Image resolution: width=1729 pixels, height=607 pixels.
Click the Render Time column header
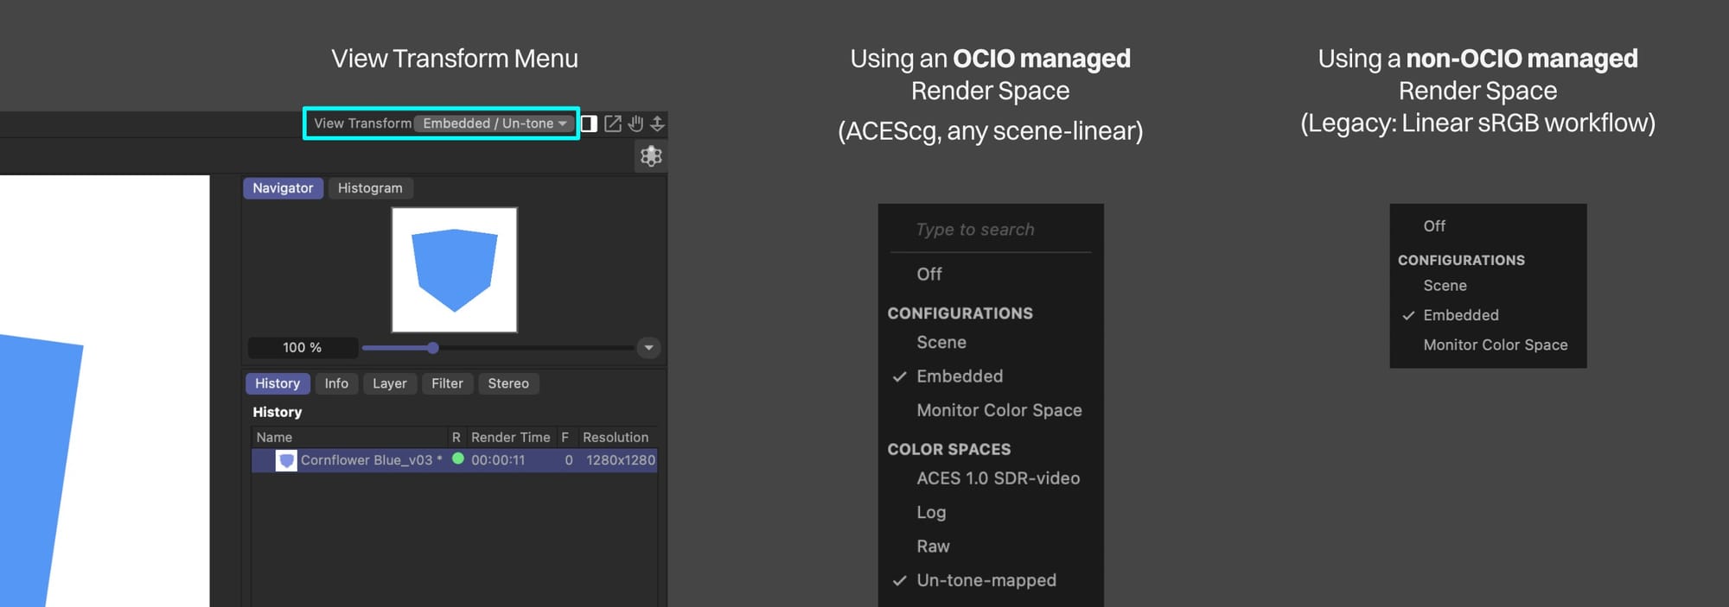(510, 437)
